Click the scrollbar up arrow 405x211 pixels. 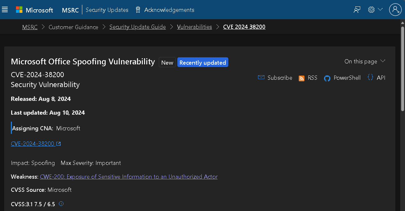[x=403, y=23]
